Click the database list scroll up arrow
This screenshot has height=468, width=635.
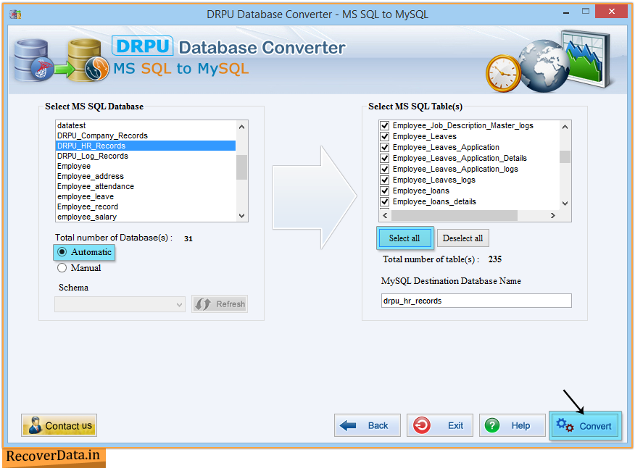pos(242,127)
